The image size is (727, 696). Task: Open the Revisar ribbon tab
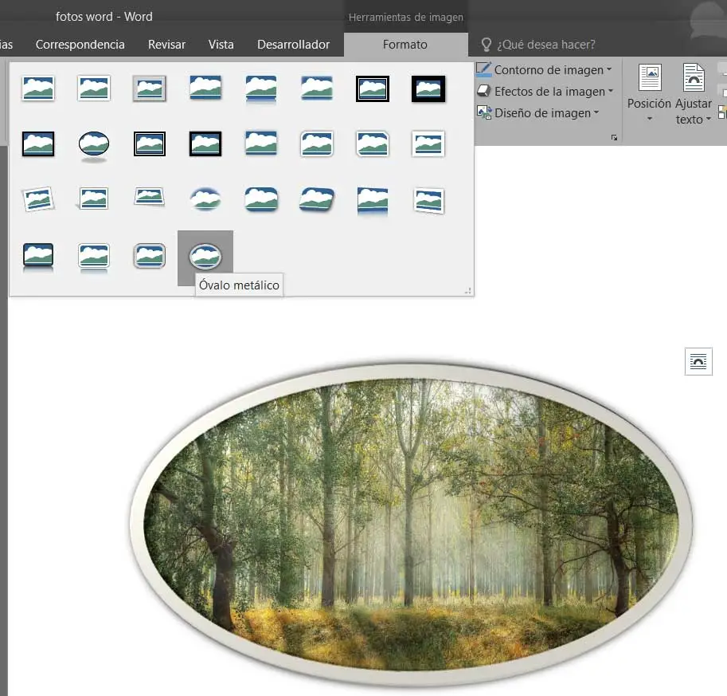[x=166, y=45]
